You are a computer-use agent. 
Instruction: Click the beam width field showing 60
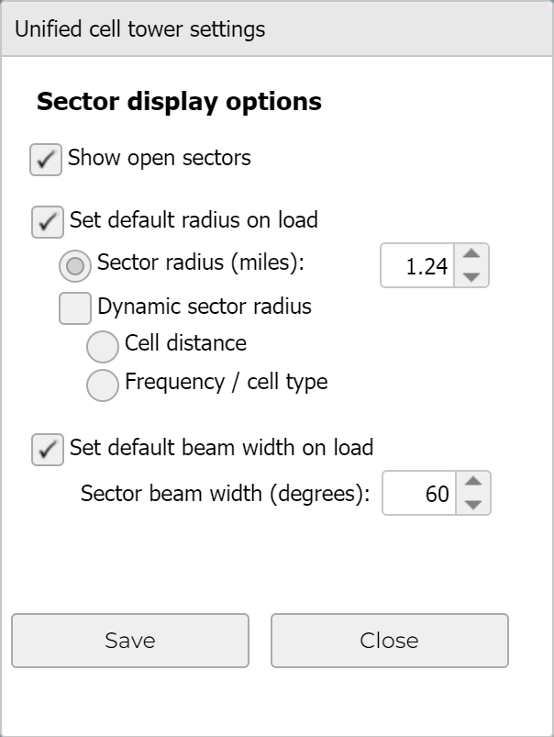(x=419, y=494)
